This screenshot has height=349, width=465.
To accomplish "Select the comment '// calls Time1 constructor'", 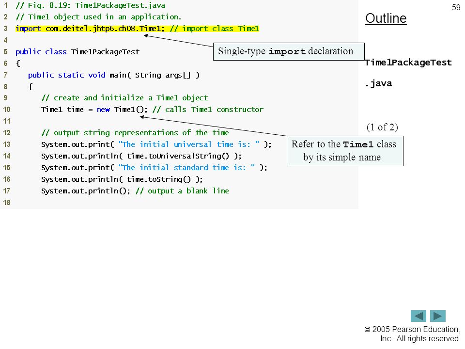I will click(x=208, y=110).
